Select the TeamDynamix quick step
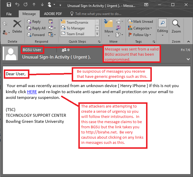 click(77, 22)
